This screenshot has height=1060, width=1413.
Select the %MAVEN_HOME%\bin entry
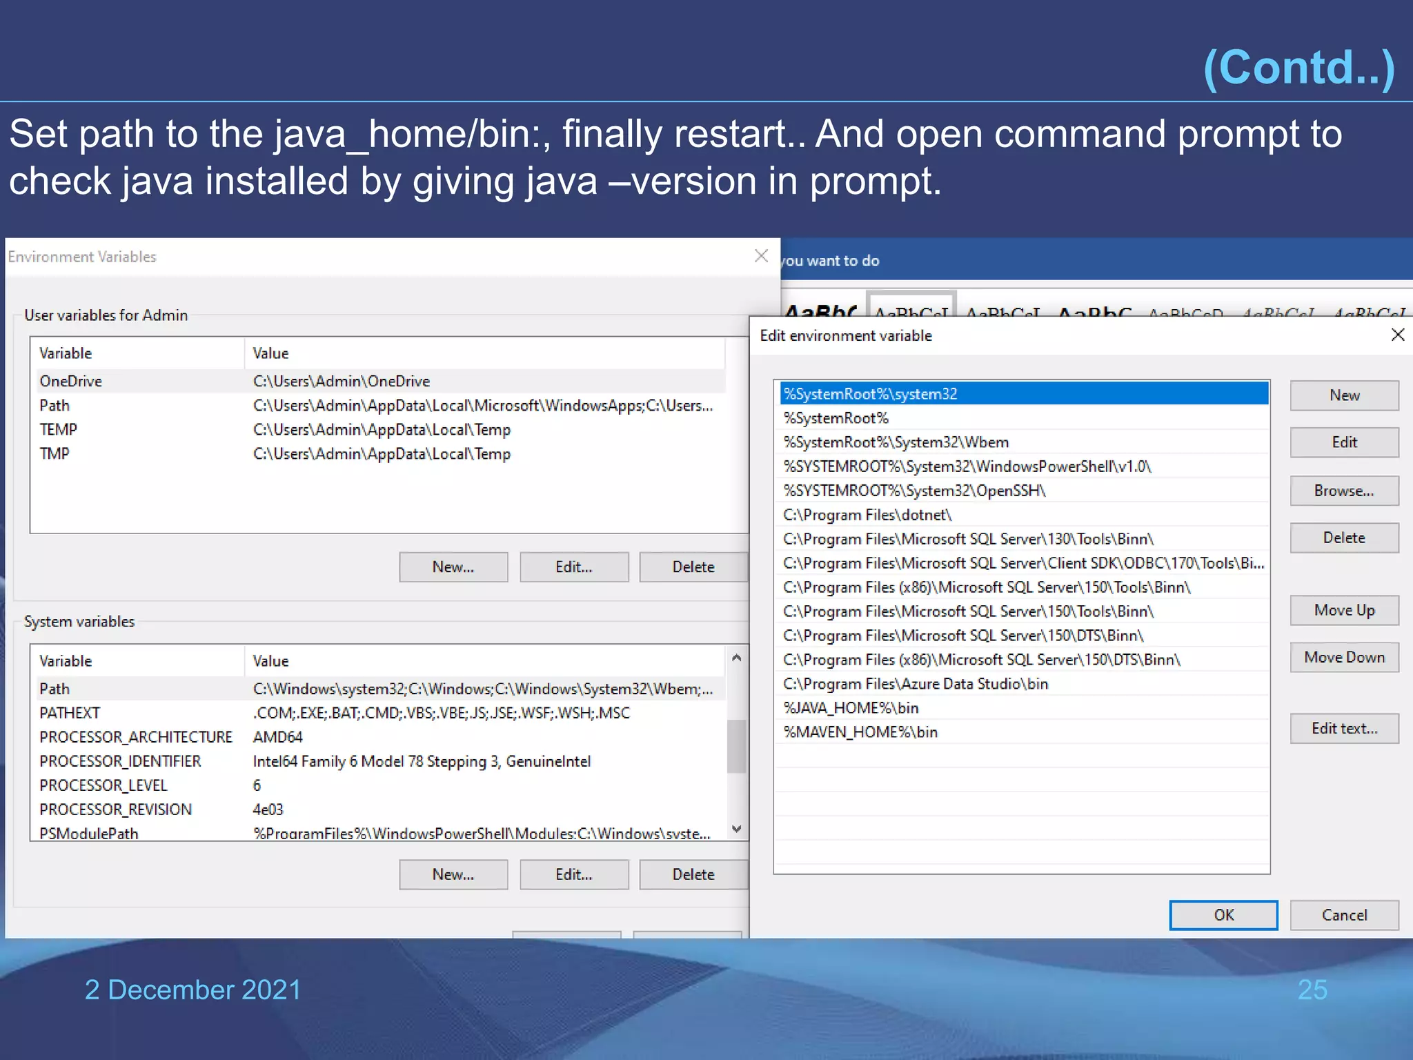click(x=1024, y=732)
